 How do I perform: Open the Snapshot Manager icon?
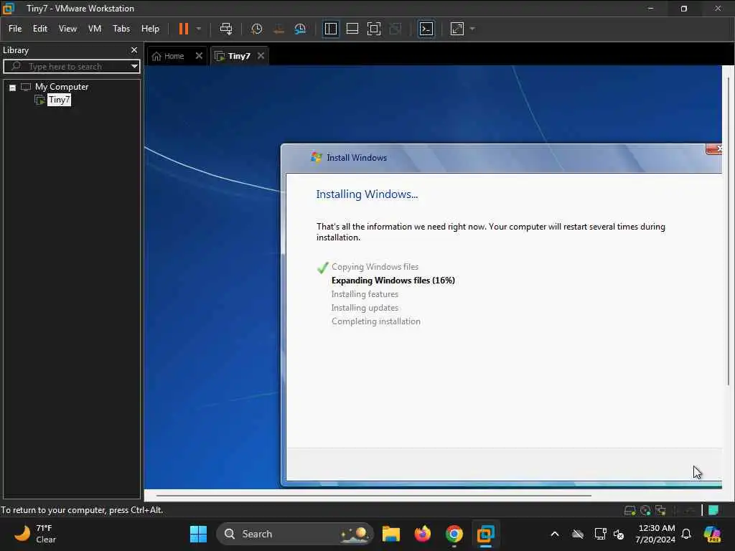pos(300,29)
